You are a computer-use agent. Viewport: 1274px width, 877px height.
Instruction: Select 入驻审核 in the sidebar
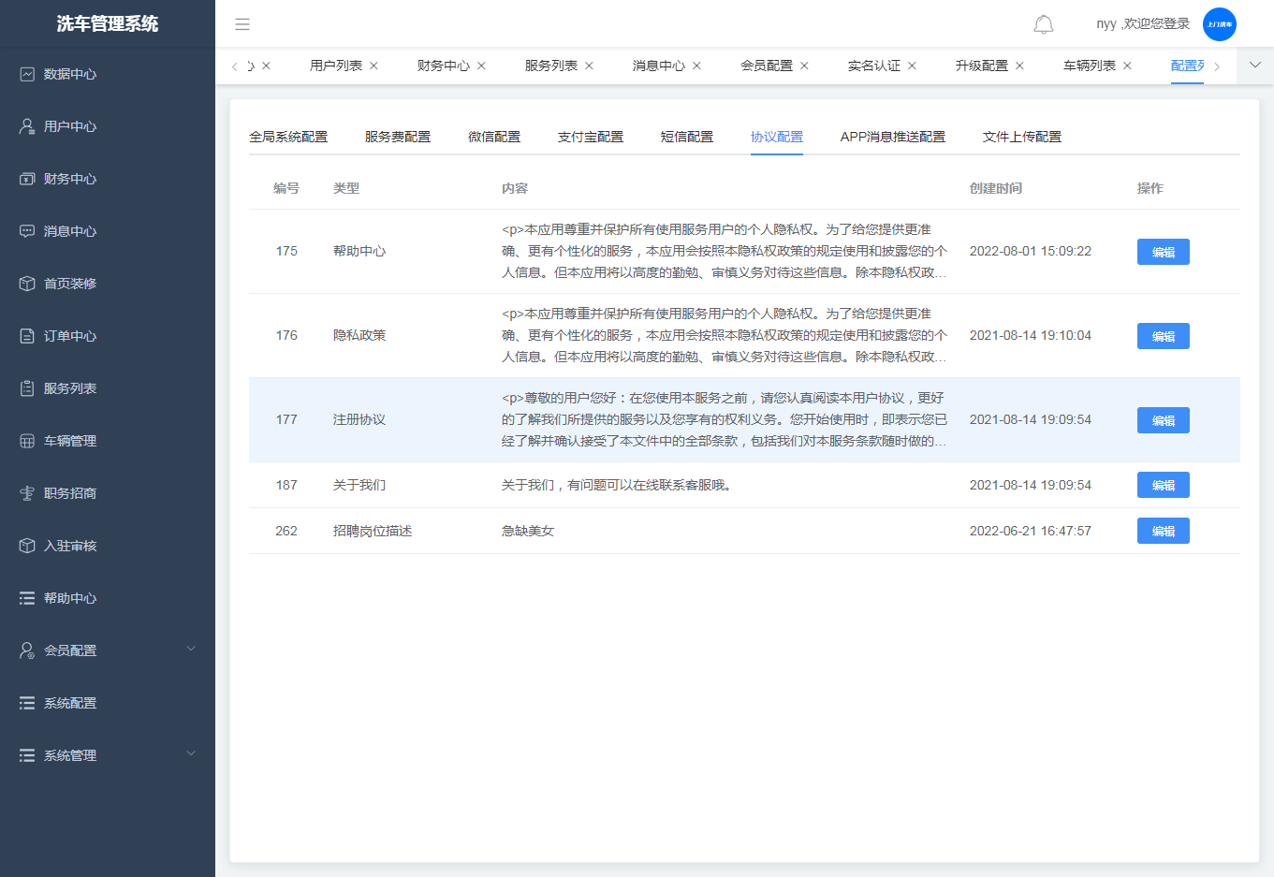tap(70, 546)
